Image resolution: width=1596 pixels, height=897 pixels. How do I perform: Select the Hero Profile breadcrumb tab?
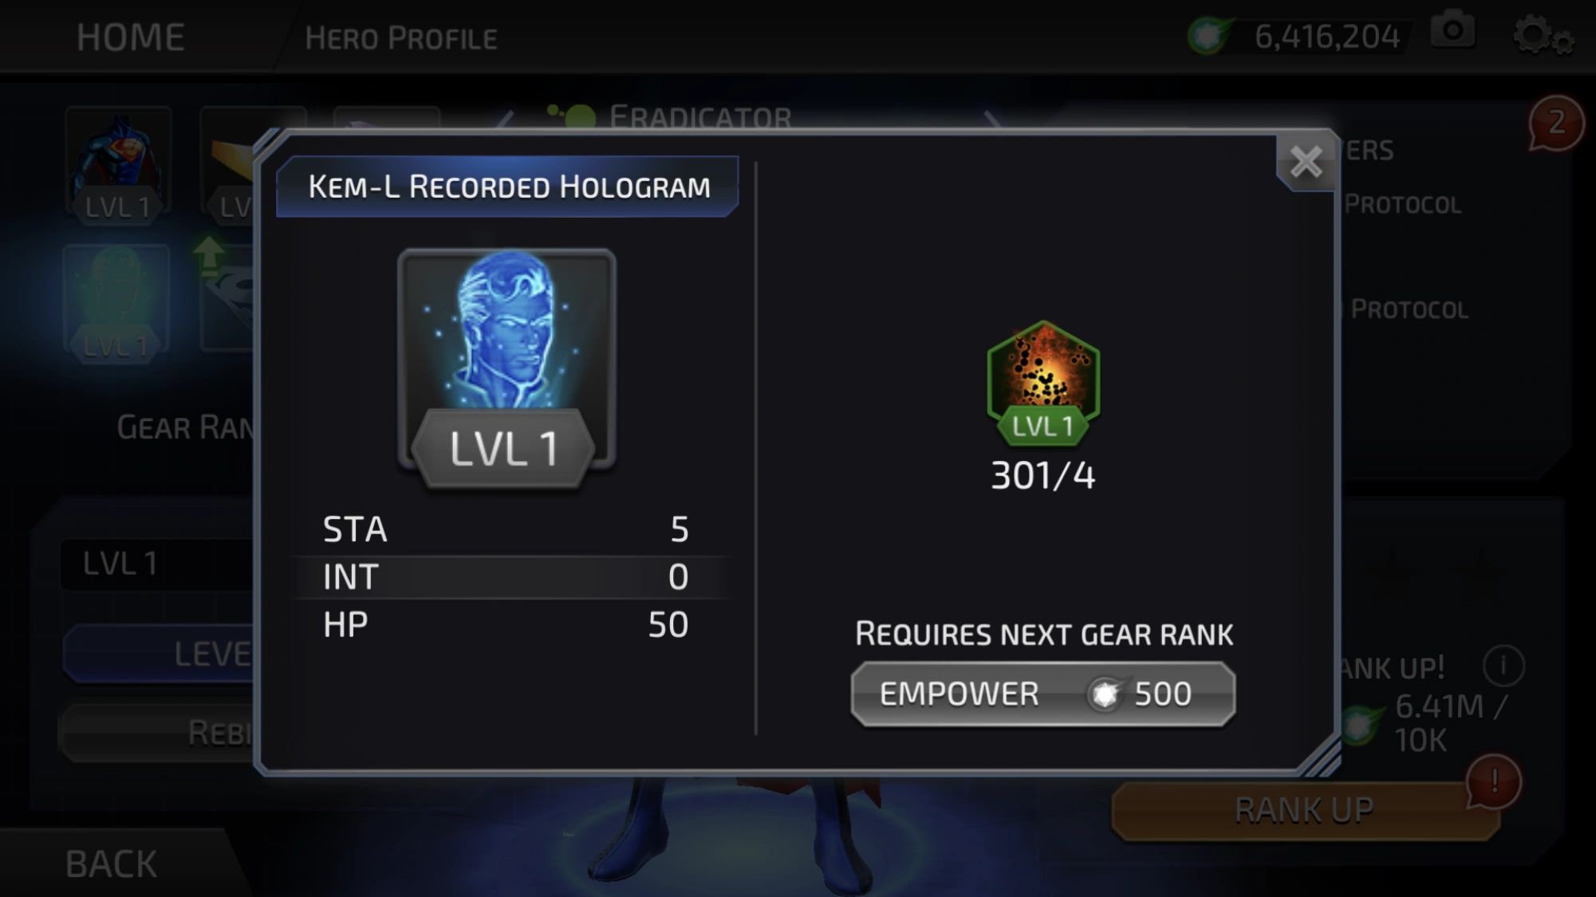(401, 38)
